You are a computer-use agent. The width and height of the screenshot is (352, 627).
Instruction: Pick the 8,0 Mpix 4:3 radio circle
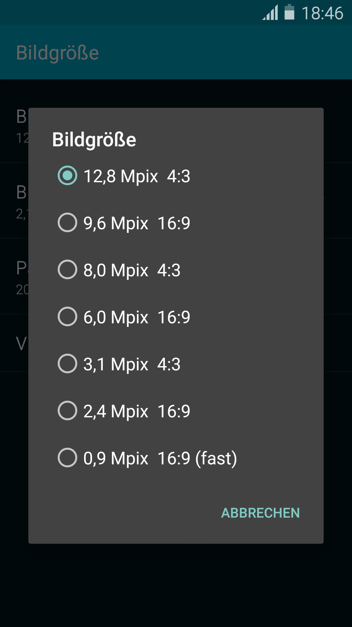coord(67,270)
